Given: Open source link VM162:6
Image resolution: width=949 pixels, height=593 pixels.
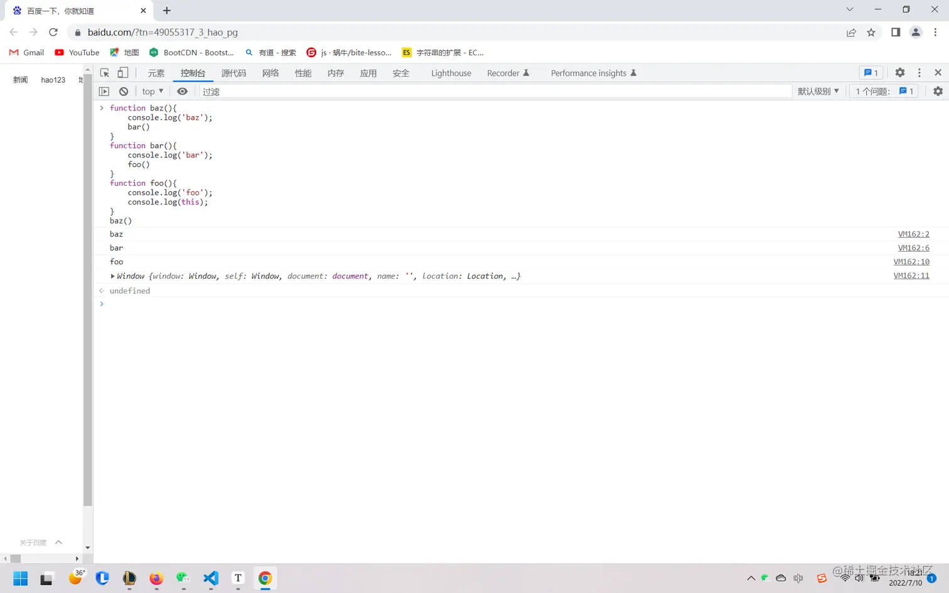Looking at the screenshot, I should 914,248.
